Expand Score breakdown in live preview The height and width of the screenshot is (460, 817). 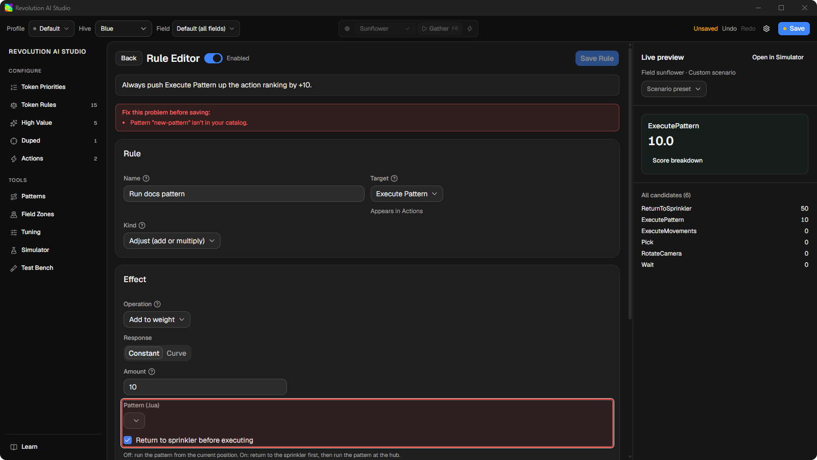pyautogui.click(x=677, y=160)
